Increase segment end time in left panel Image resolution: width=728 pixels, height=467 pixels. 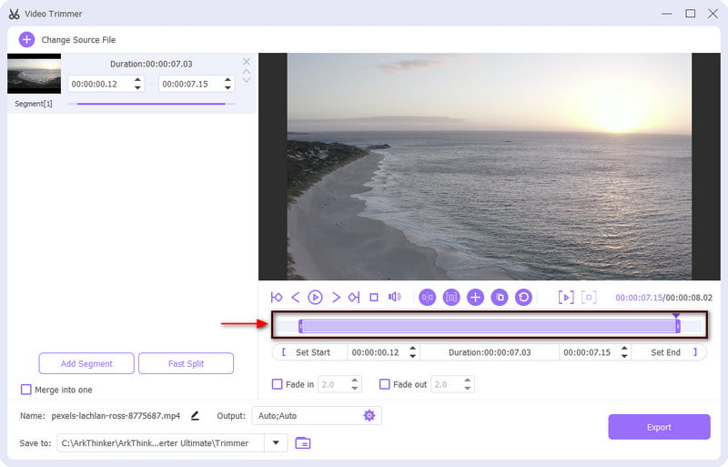coord(227,80)
